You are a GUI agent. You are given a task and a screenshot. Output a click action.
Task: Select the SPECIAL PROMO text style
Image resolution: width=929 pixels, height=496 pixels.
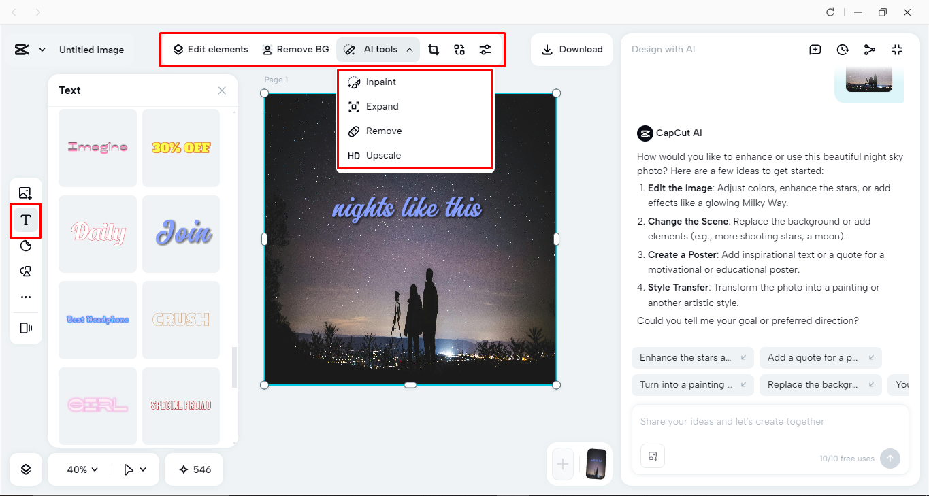pyautogui.click(x=181, y=406)
